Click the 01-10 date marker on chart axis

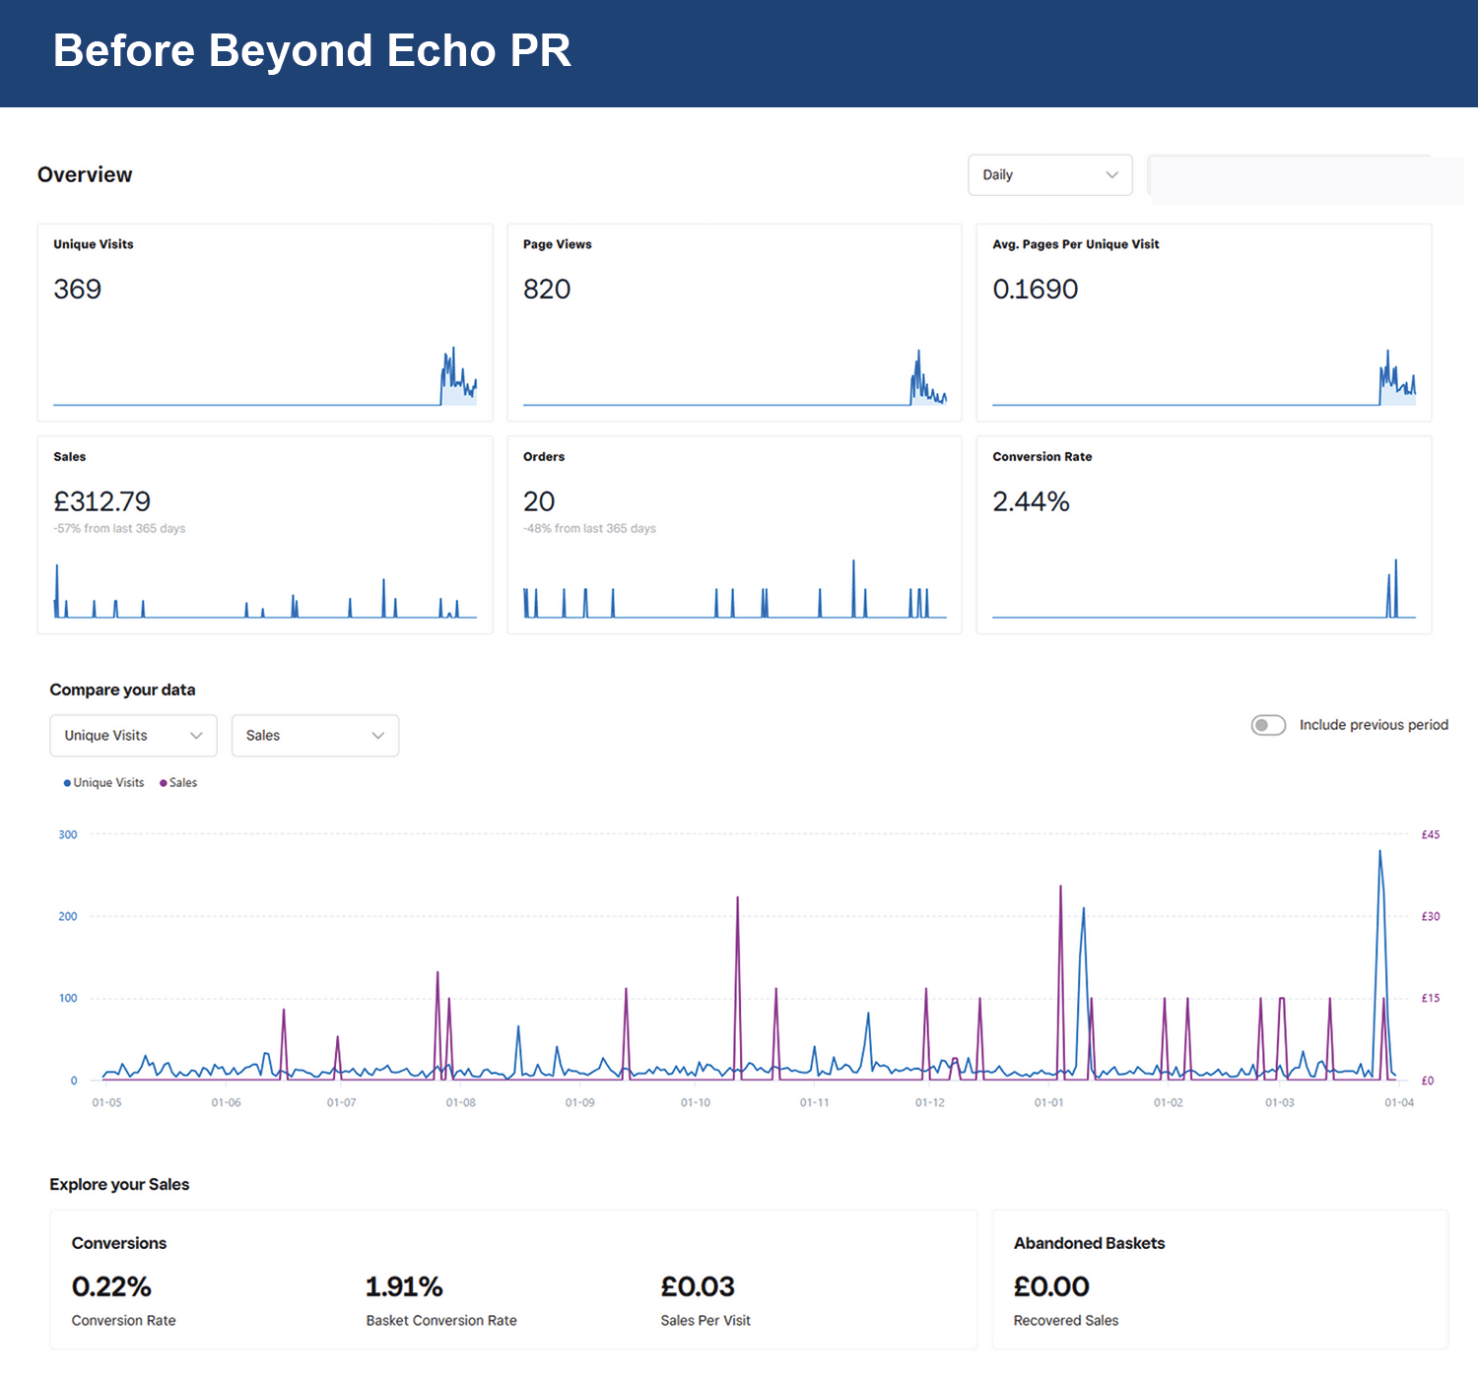click(x=695, y=1103)
